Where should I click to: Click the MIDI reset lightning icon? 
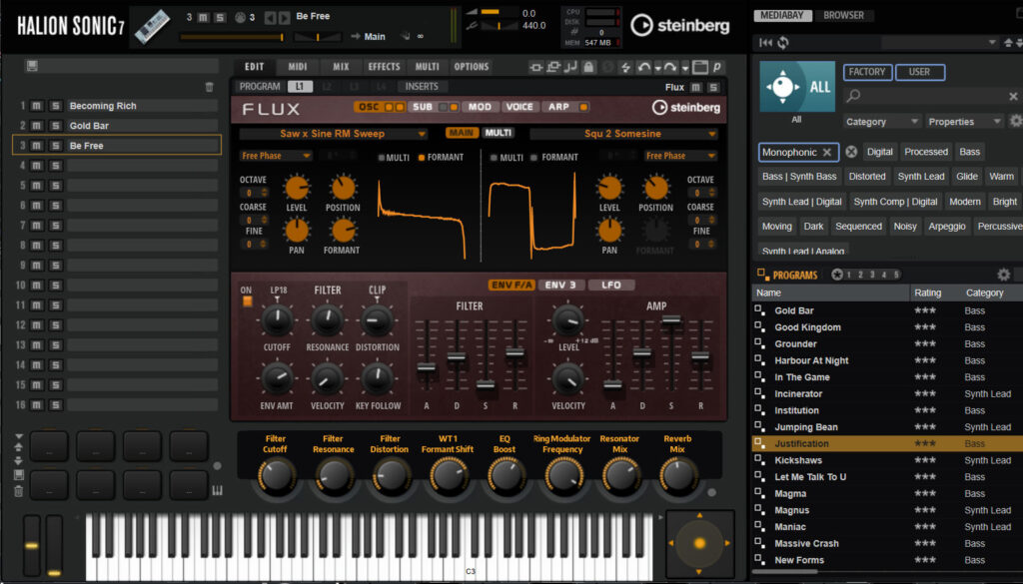pos(625,67)
